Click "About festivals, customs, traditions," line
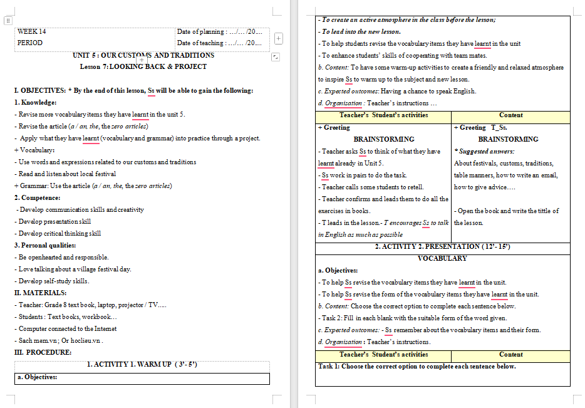585x408 pixels. (x=504, y=164)
